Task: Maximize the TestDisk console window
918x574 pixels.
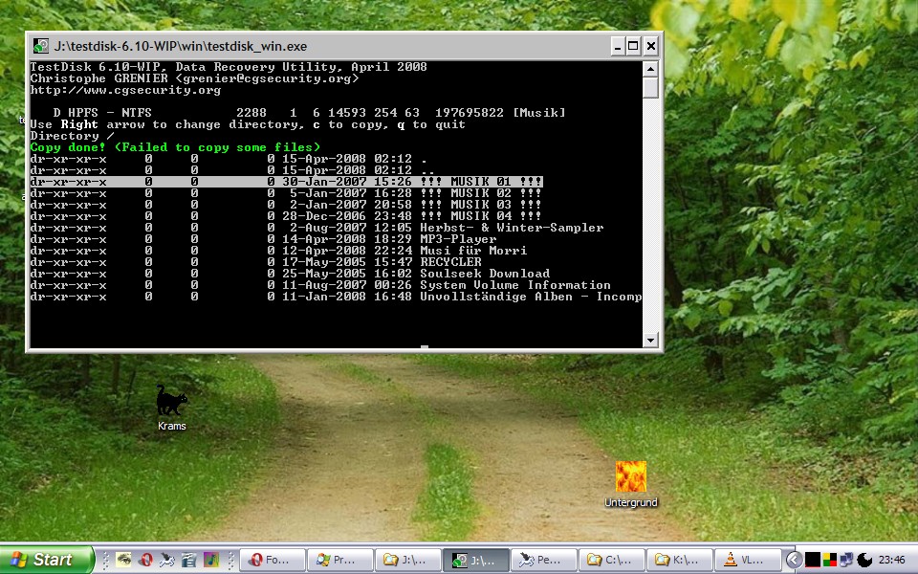Action: point(633,46)
